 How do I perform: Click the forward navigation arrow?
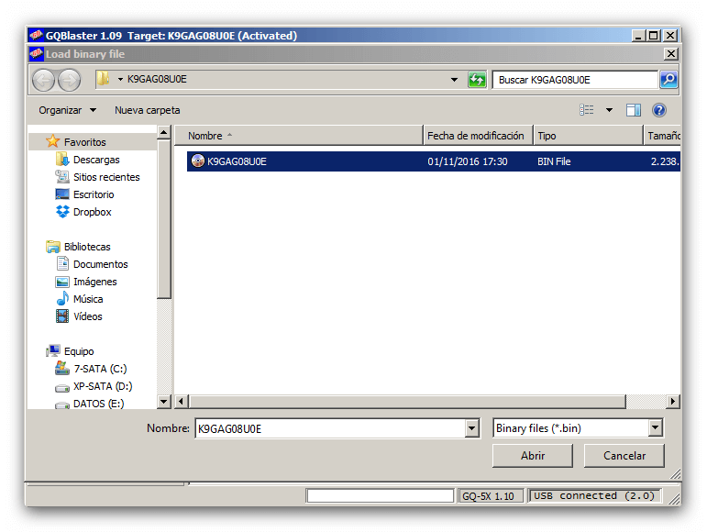tap(70, 80)
